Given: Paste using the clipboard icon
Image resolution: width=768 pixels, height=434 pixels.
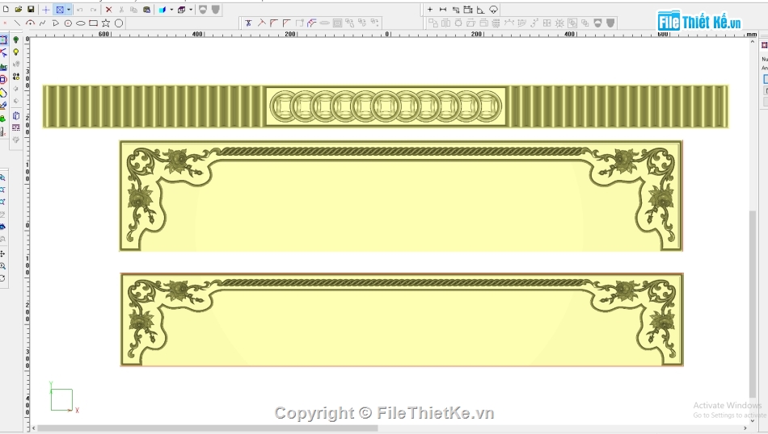Looking at the screenshot, I should [146, 10].
